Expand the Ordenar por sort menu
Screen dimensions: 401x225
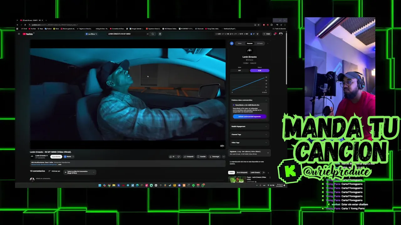coord(54,171)
